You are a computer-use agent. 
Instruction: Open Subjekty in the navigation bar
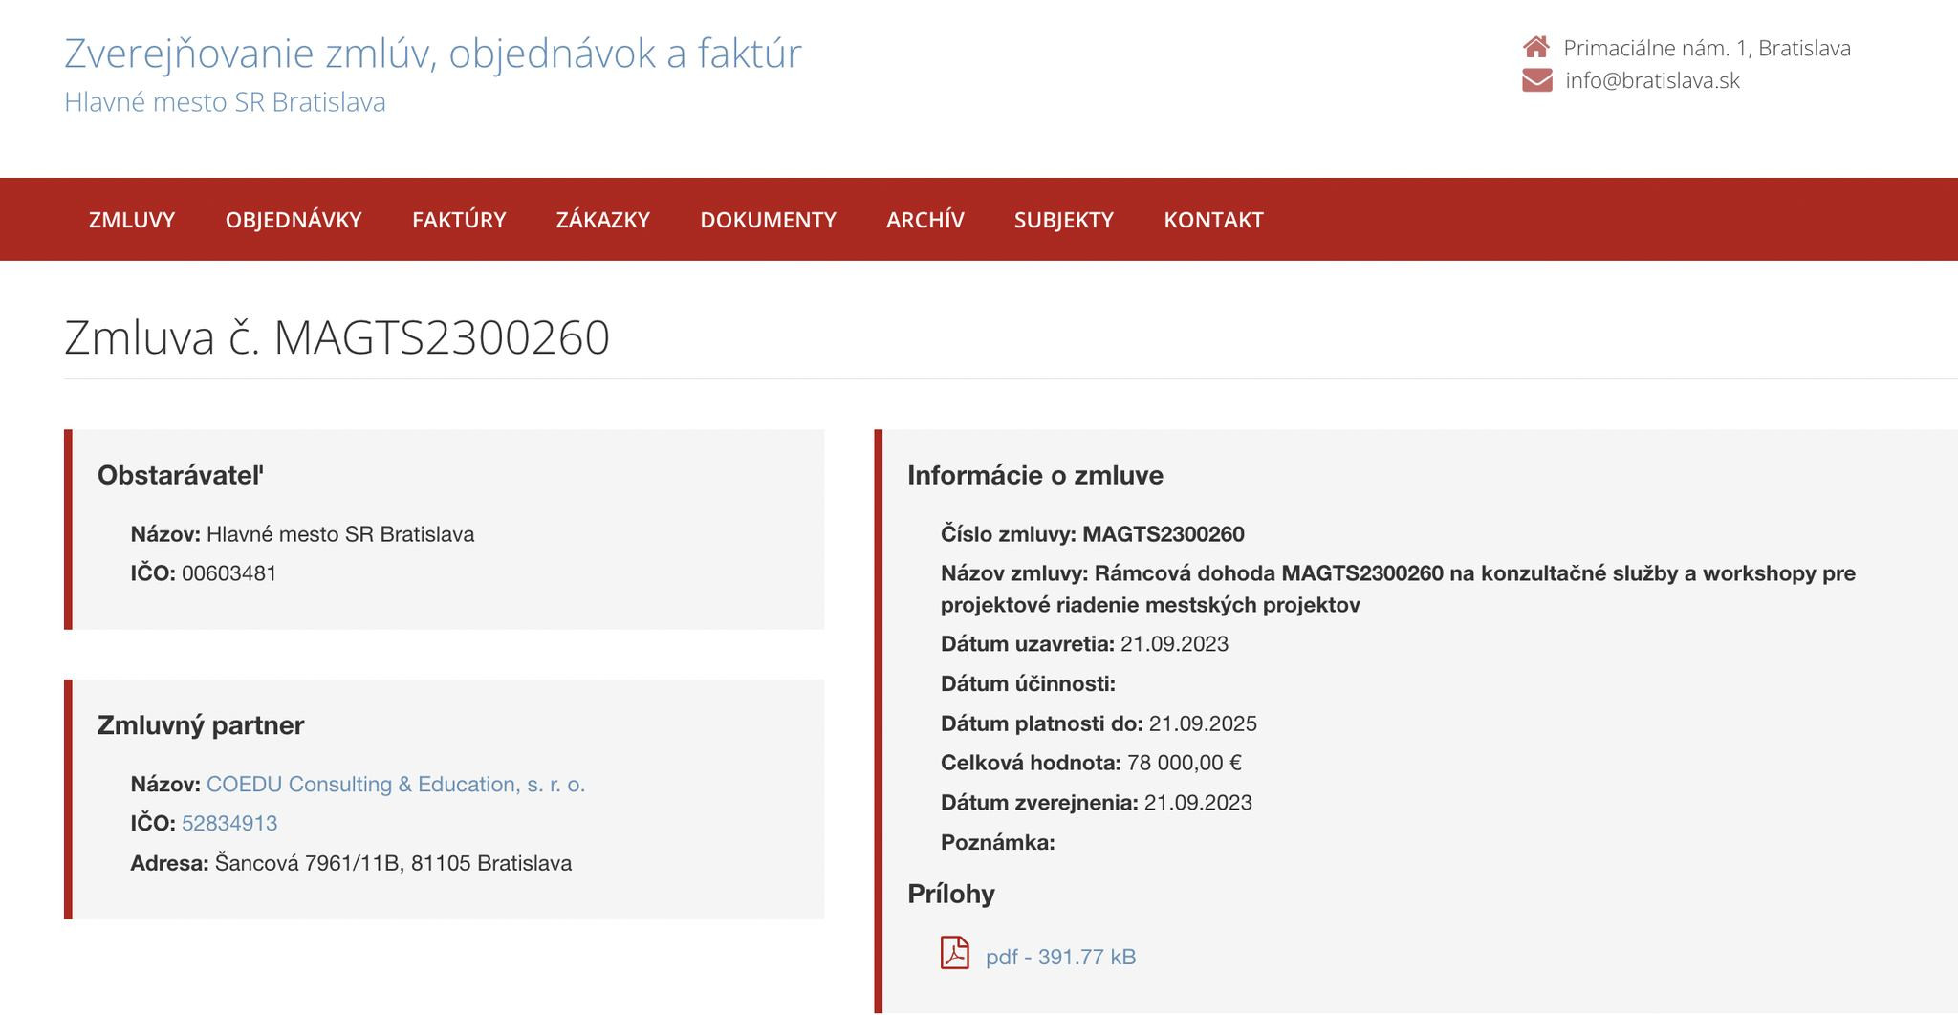point(1064,220)
